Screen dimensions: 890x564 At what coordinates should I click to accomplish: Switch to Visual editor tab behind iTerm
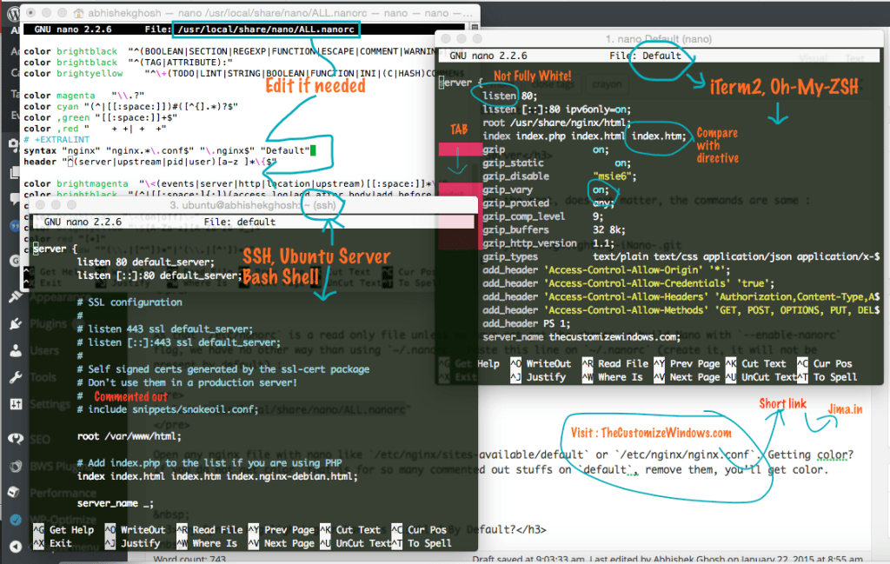coord(814,58)
